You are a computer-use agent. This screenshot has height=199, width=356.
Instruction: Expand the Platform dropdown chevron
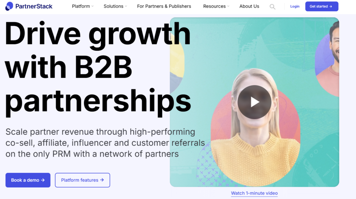point(92,6)
